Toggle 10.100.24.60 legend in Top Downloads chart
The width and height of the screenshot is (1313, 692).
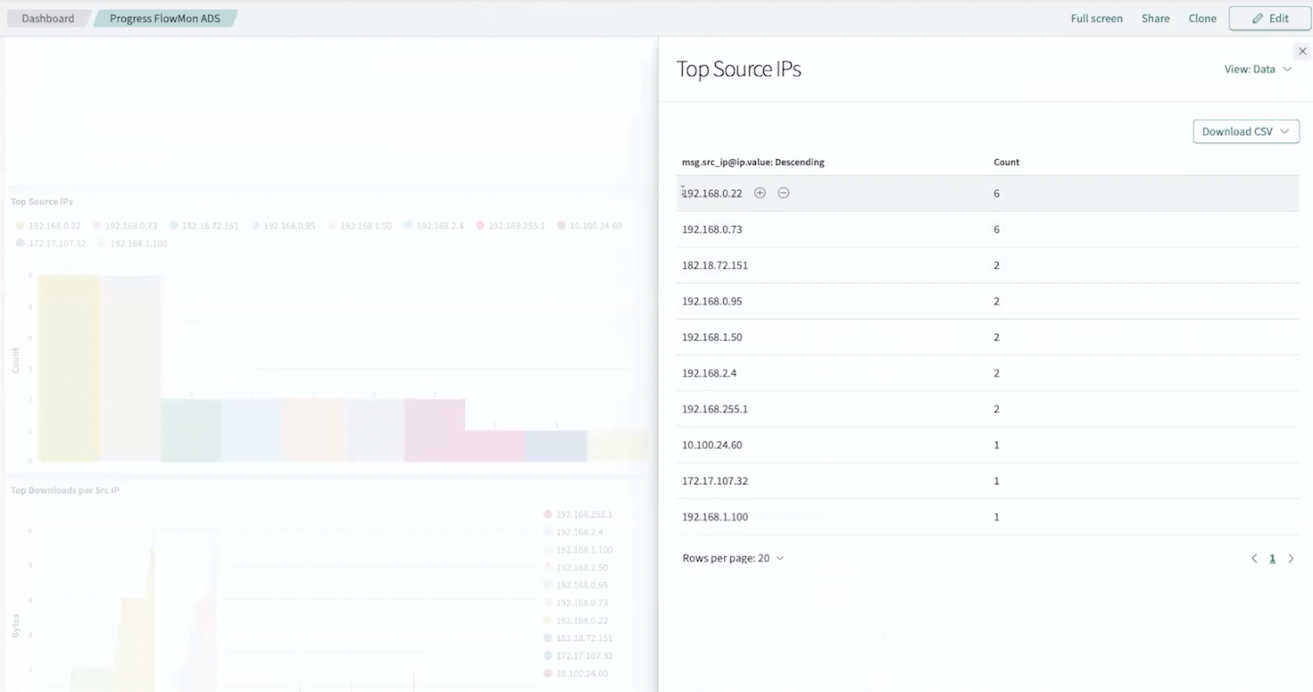577,673
